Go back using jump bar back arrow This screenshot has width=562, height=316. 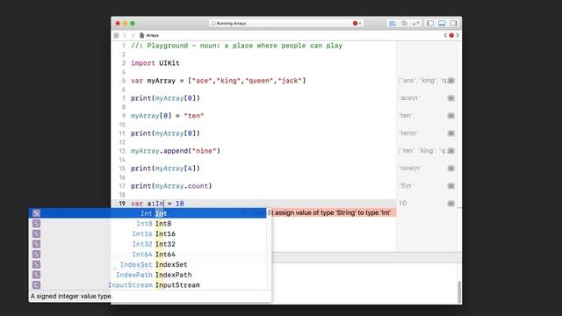(x=125, y=35)
